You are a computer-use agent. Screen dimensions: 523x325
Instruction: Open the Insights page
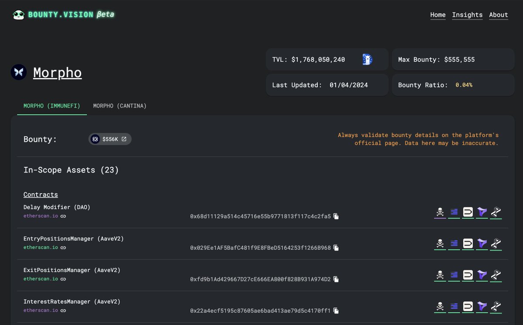(467, 15)
